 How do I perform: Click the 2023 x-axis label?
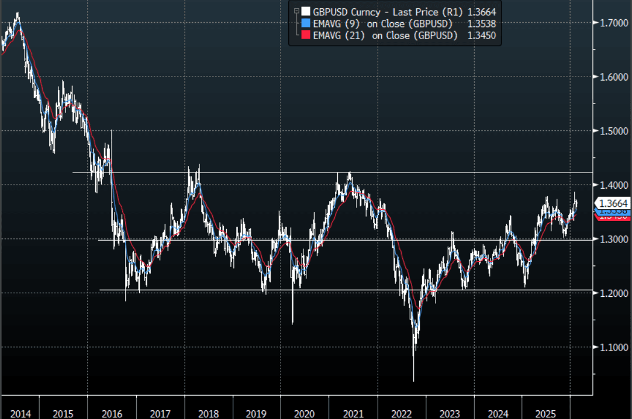[x=450, y=414]
